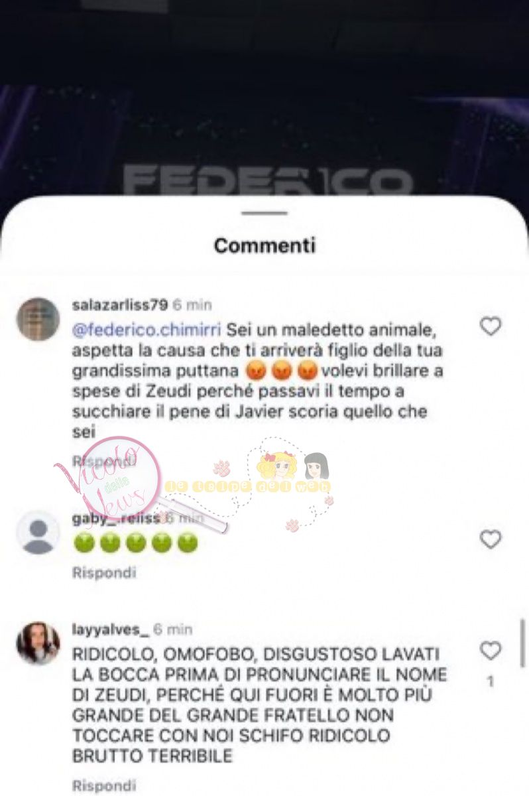Like the layyalves_ comment

(x=490, y=651)
